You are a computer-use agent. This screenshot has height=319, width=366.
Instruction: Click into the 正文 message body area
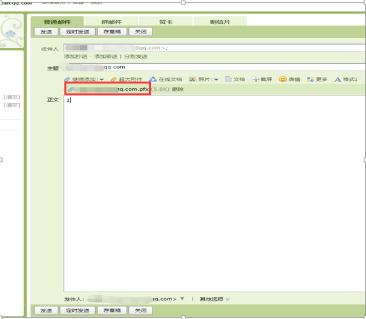tap(215, 193)
